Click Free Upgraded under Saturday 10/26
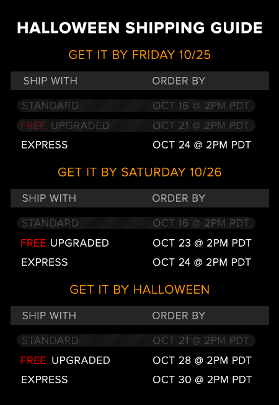Viewport: 279px width, 405px height. [64, 243]
